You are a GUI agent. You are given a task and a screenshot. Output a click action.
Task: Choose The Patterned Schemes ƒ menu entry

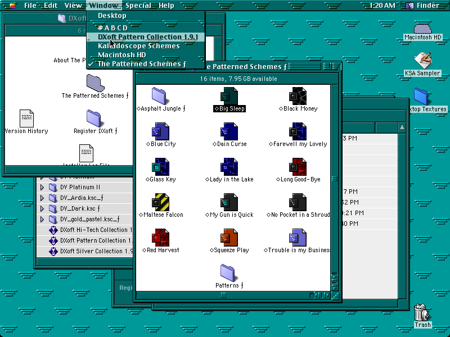tap(146, 63)
